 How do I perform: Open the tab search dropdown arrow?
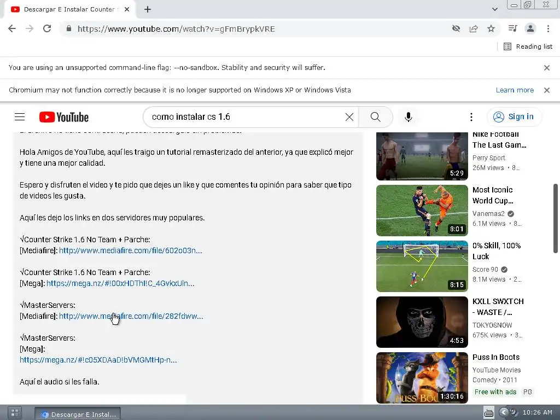pos(494,9)
